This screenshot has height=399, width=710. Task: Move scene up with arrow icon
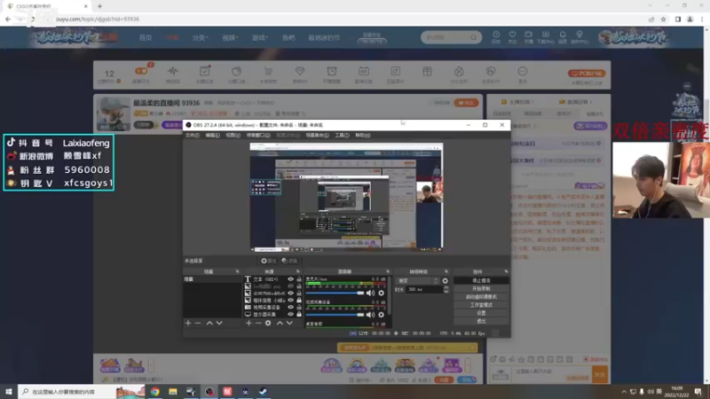point(209,323)
